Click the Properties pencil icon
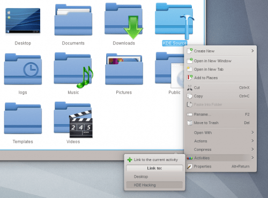The width and height of the screenshot is (268, 198). pyautogui.click(x=190, y=166)
